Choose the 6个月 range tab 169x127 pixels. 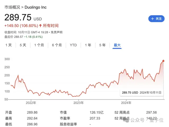(x=57, y=45)
